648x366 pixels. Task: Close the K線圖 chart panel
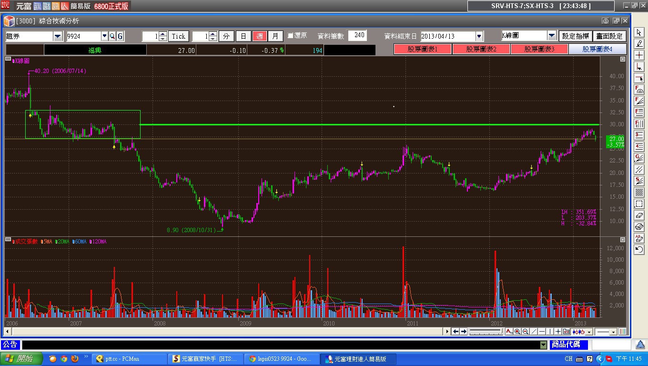(x=622, y=60)
